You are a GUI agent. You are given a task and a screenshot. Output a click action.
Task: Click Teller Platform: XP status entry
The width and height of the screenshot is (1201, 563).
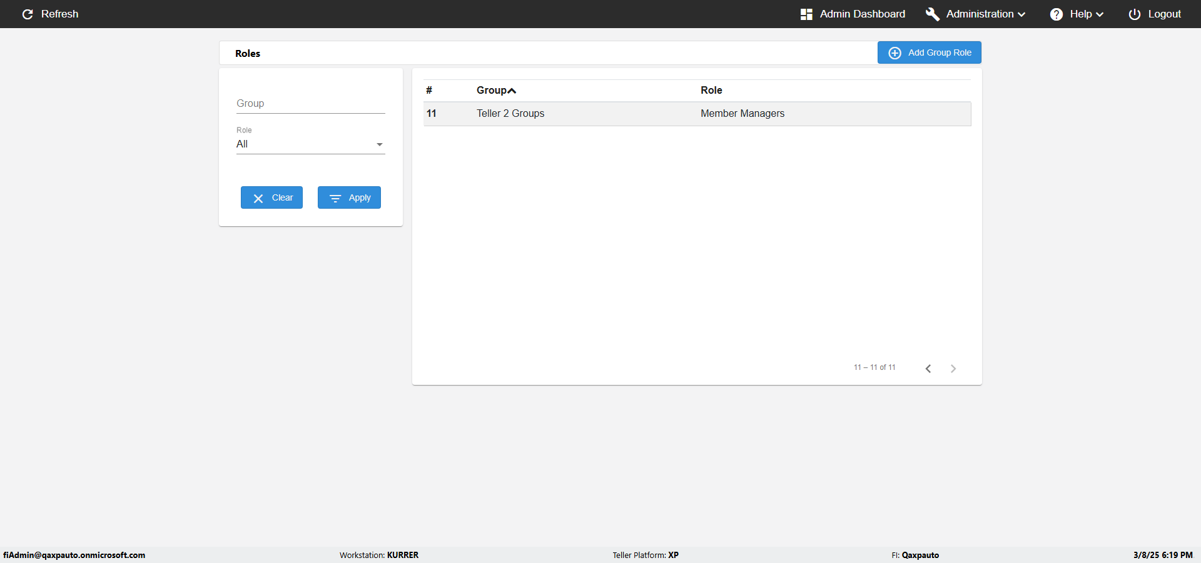coord(646,555)
